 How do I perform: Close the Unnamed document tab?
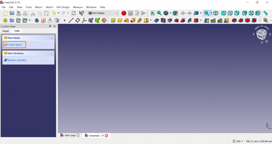click(x=106, y=136)
